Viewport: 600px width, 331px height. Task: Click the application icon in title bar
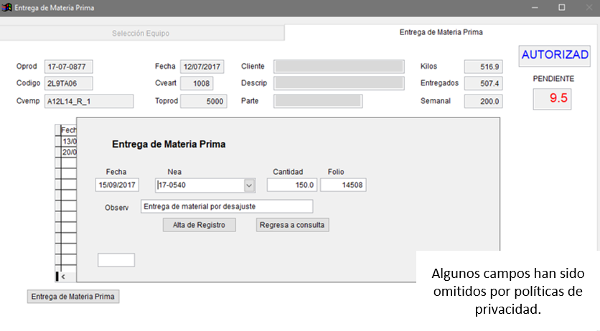(x=7, y=8)
